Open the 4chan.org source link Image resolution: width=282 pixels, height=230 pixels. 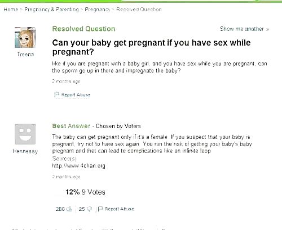click(x=78, y=166)
